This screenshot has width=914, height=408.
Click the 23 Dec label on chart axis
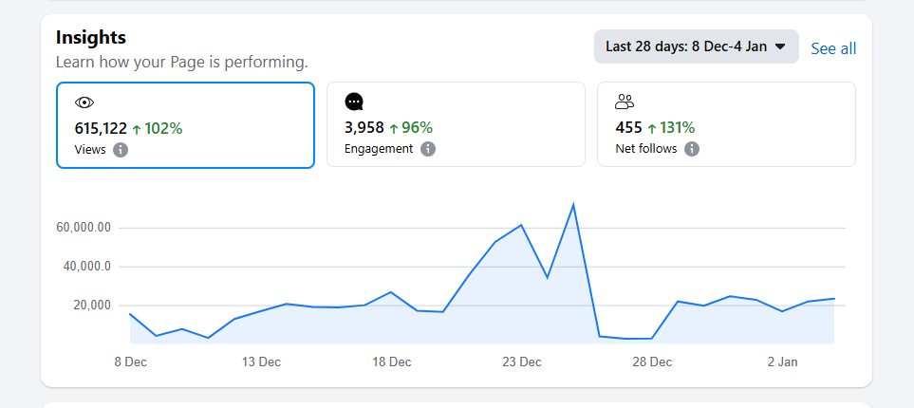522,362
